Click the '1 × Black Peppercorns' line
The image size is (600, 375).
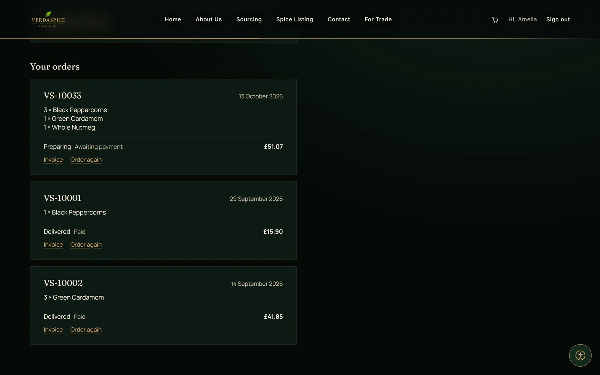pos(75,213)
